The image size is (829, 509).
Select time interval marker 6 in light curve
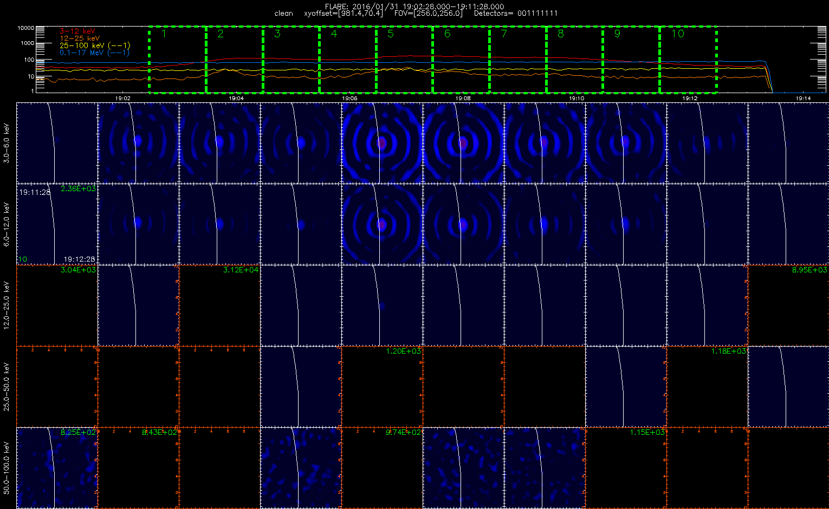tap(447, 34)
